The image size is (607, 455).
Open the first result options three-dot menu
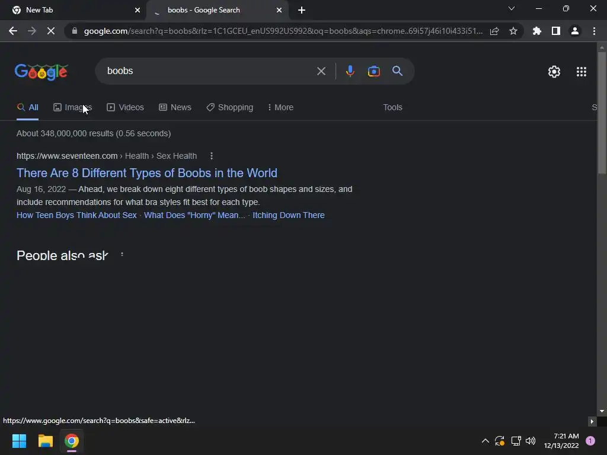[212, 156]
